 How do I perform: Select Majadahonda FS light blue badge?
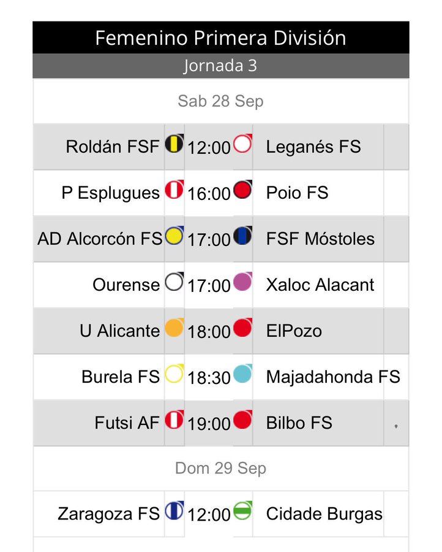(243, 374)
